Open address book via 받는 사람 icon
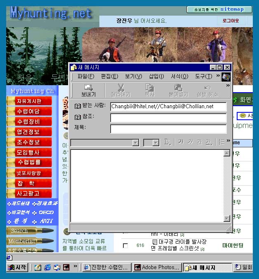Image resolution: width=259 pixels, height=279 pixels. click(77, 106)
